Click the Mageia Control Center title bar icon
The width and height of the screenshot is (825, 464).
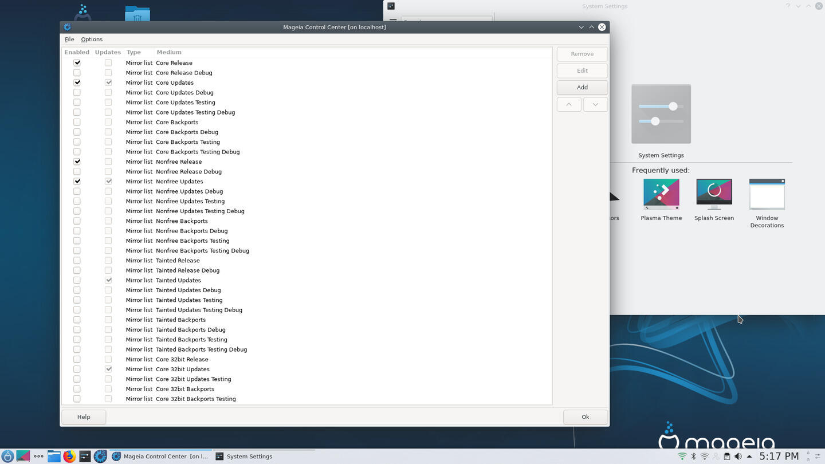coord(68,27)
